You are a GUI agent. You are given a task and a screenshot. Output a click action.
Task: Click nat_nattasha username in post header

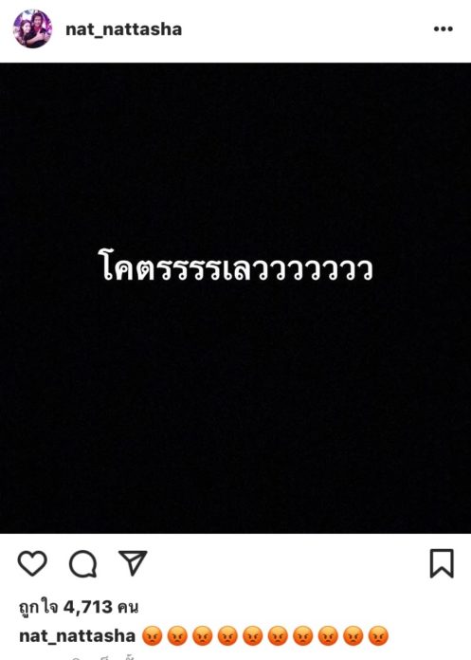click(x=123, y=29)
